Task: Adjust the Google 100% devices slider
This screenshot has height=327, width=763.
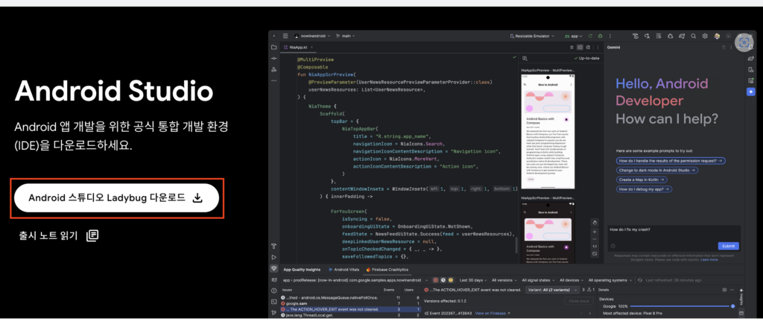Action: coord(683,306)
